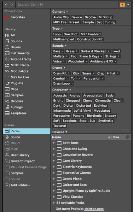Open the ableton.com link
Viewport: 133px width, 212px height.
[94, 209]
